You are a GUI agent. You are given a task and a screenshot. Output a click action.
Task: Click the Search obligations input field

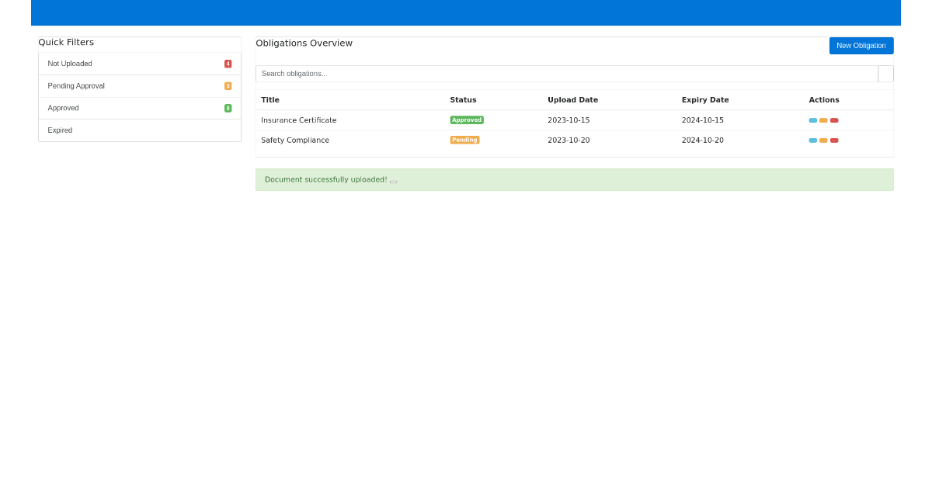click(x=544, y=73)
